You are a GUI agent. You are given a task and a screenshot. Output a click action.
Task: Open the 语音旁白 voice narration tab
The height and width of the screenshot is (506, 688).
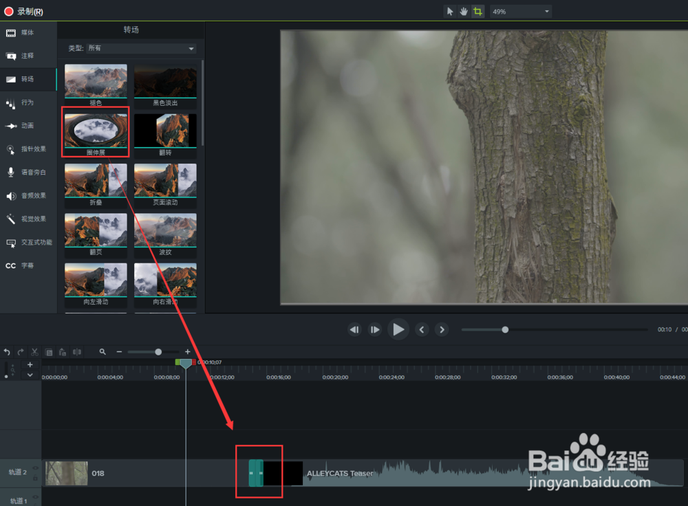(28, 173)
